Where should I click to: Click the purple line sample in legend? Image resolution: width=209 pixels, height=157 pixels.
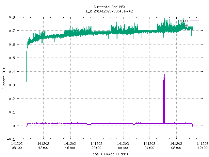(194, 21)
